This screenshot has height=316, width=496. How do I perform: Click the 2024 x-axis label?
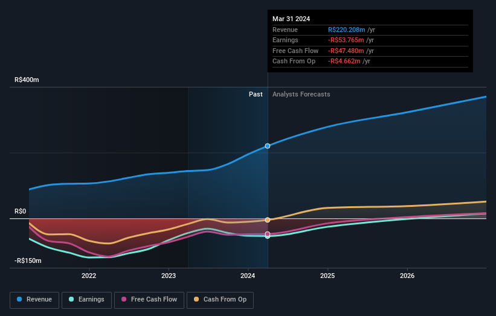click(248, 276)
